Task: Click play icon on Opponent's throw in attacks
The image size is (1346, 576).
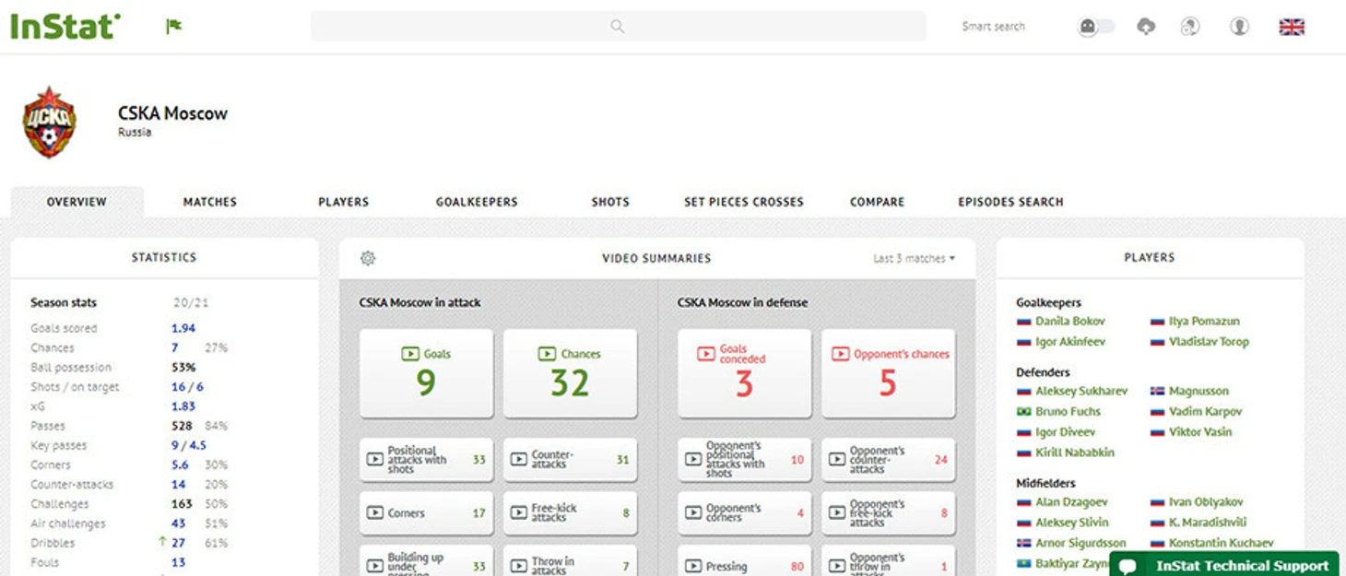Action: point(837,566)
